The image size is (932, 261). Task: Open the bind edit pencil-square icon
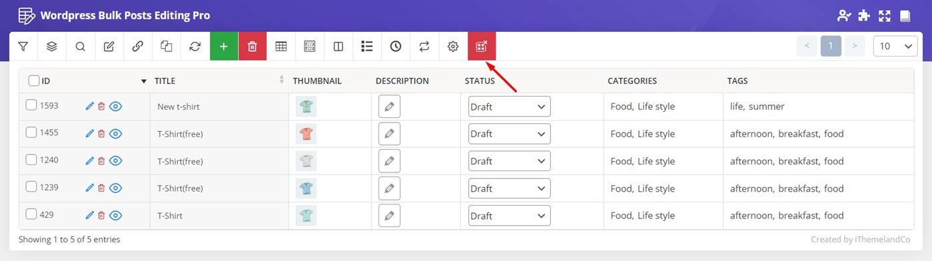click(109, 47)
